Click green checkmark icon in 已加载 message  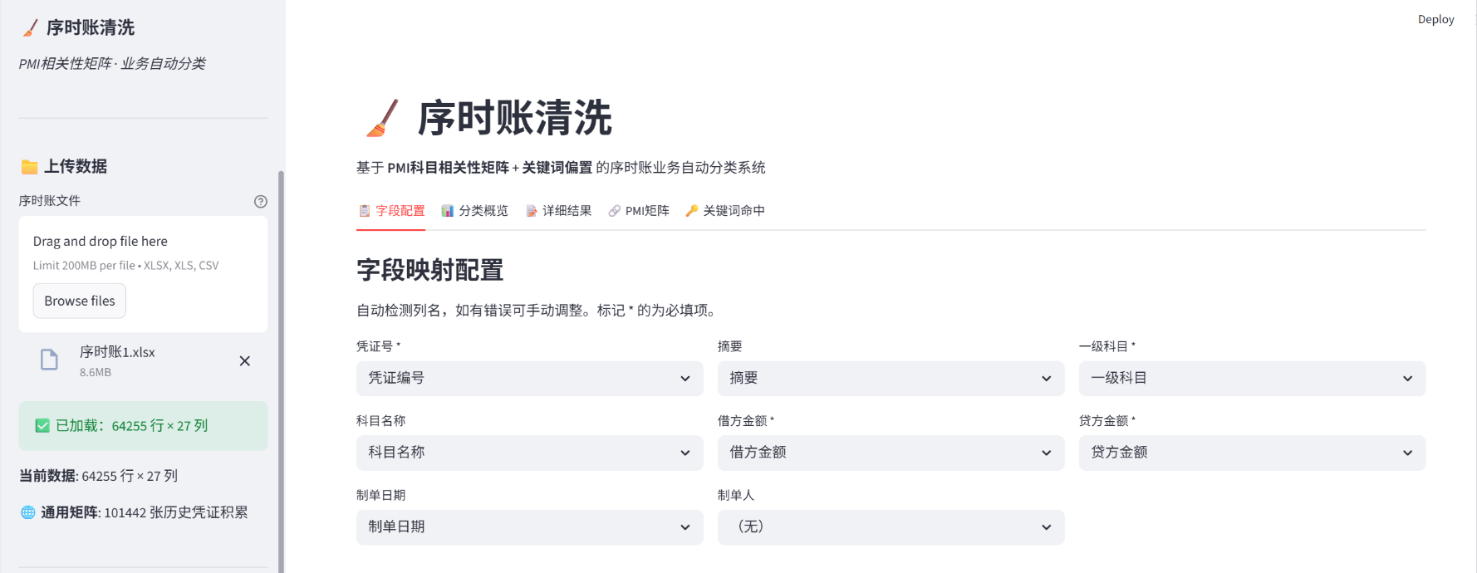(42, 426)
